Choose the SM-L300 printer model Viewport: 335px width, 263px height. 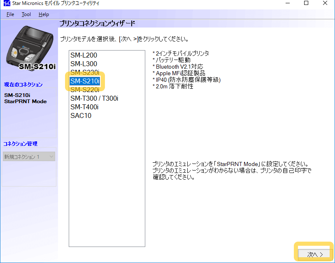(x=84, y=64)
